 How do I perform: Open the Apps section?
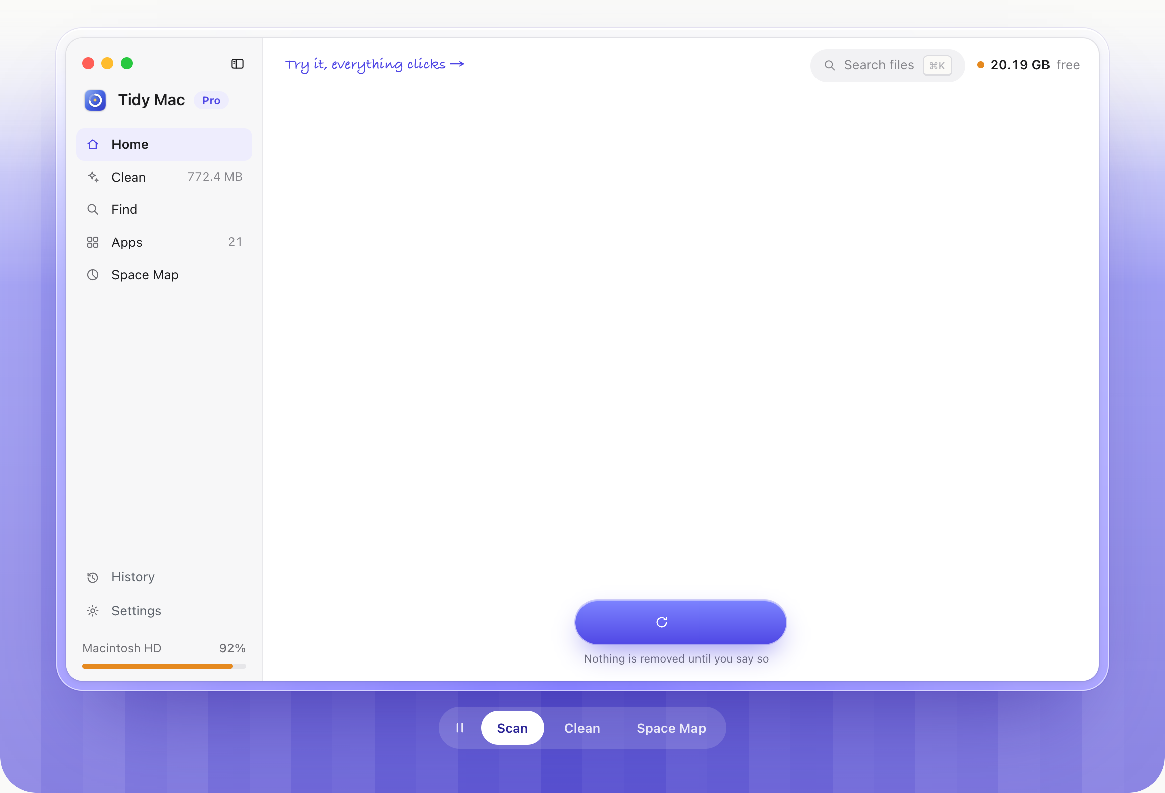pyautogui.click(x=164, y=242)
